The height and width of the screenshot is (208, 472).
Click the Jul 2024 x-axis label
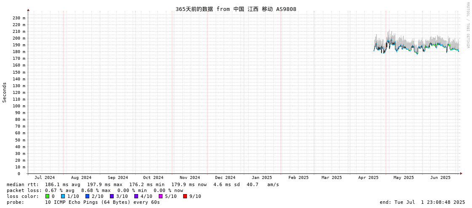45,178
